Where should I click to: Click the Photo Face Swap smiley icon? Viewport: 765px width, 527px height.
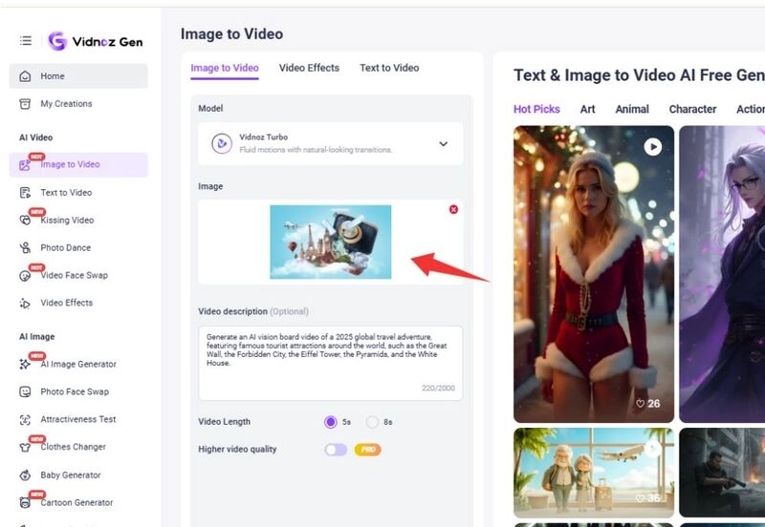click(x=25, y=391)
